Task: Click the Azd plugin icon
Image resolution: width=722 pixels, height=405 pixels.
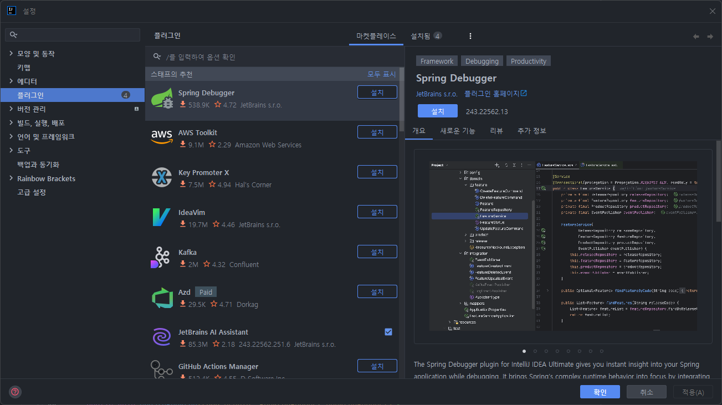Action: tap(162, 297)
